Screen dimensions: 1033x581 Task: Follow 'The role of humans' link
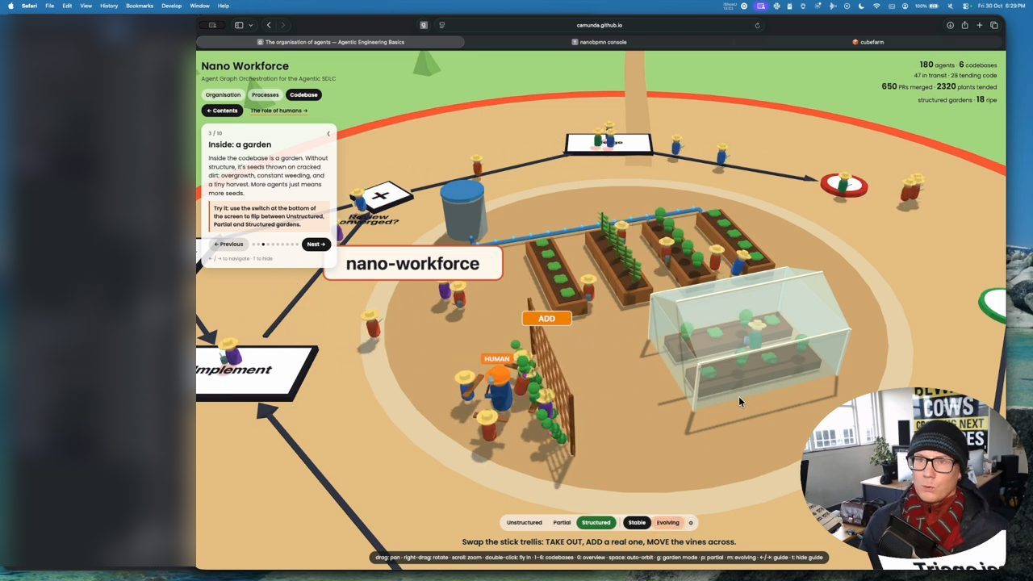pyautogui.click(x=278, y=111)
